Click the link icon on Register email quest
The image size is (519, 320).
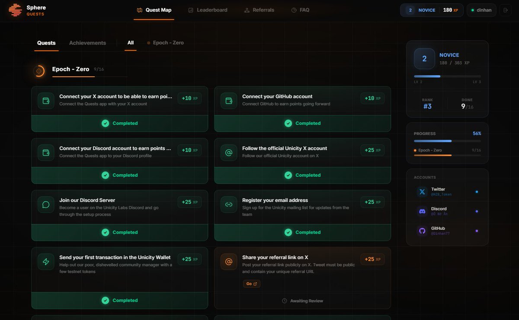[229, 204]
